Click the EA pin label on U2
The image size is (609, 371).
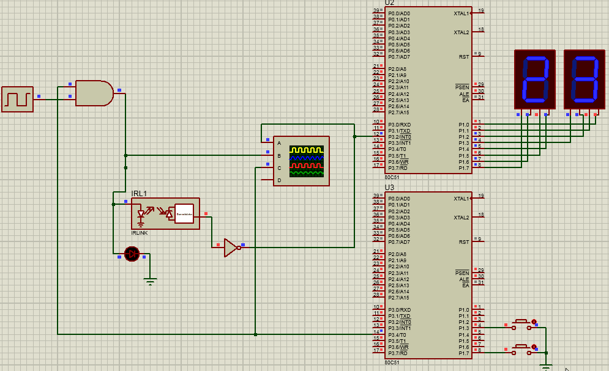466,100
